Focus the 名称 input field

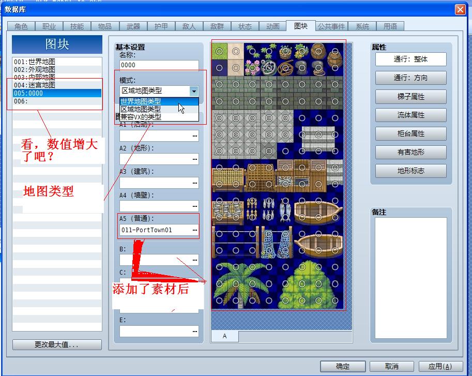(159, 65)
